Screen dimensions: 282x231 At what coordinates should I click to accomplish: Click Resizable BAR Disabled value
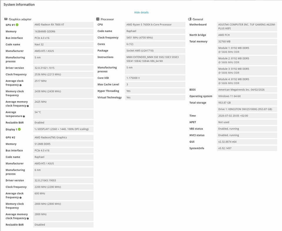[63, 225]
